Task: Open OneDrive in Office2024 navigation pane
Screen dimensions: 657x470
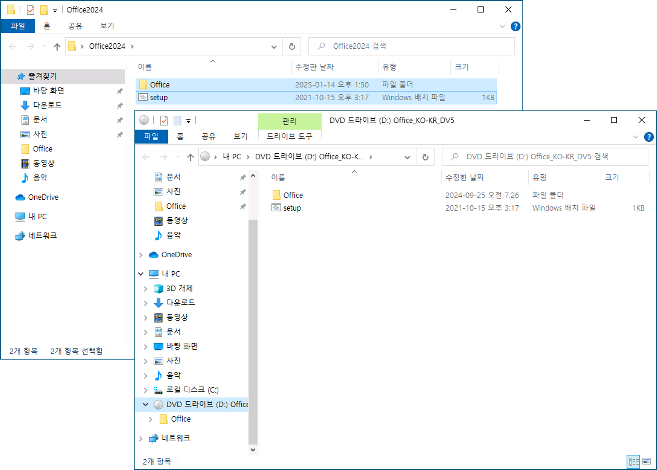Action: coord(43,197)
